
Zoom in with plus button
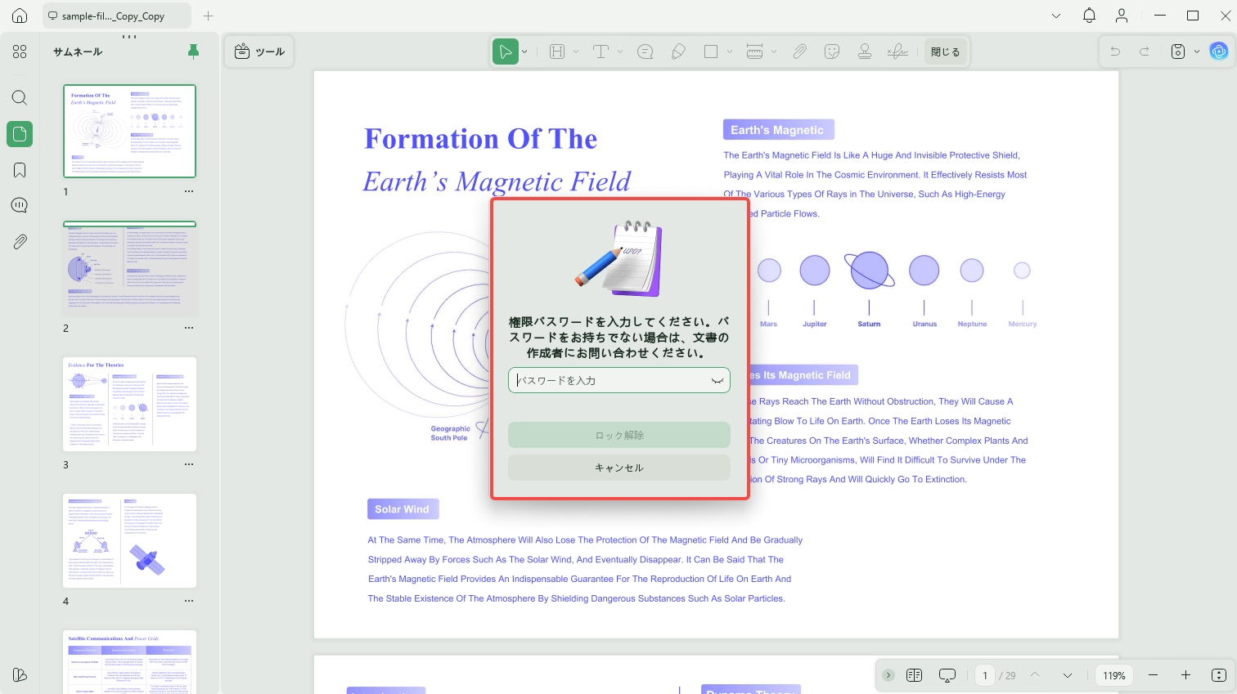[x=1185, y=675]
